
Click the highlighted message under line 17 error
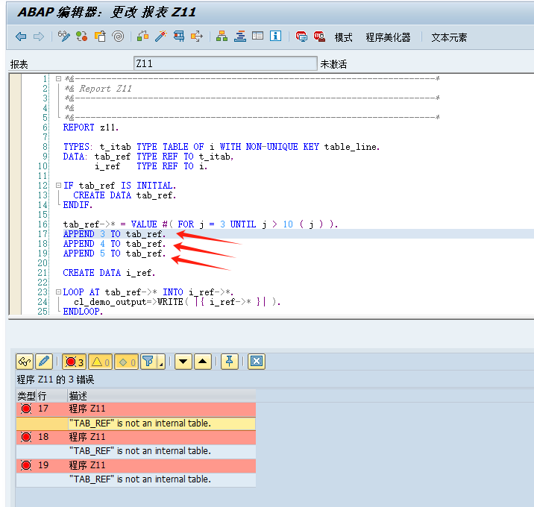point(162,423)
